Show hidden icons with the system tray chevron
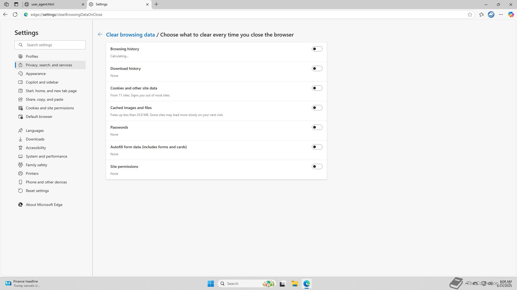 tap(466, 283)
